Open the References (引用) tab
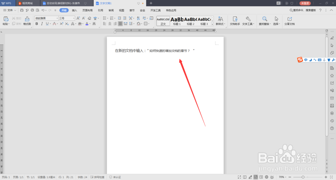 100,10
